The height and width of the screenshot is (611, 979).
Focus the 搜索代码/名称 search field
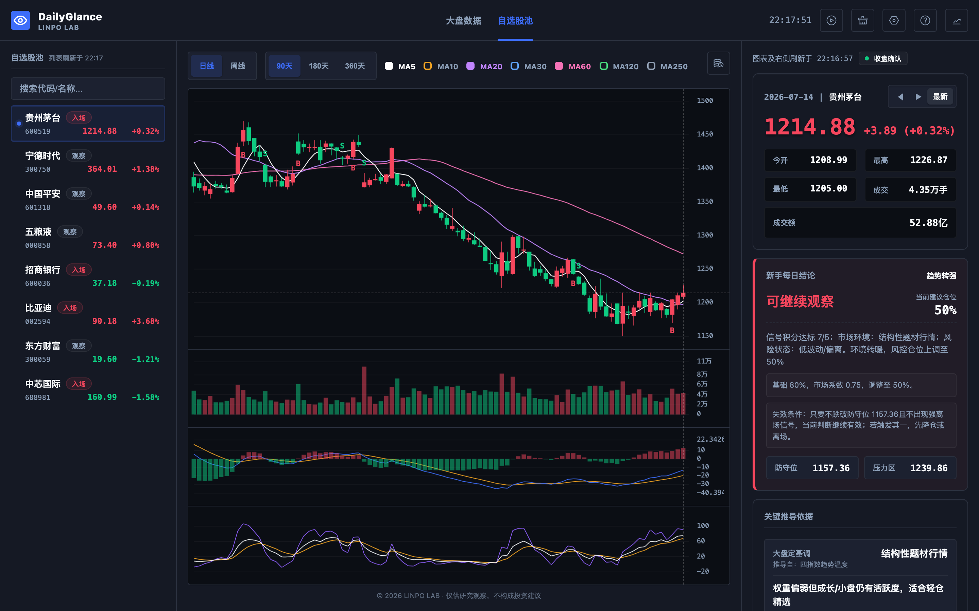pyautogui.click(x=88, y=89)
